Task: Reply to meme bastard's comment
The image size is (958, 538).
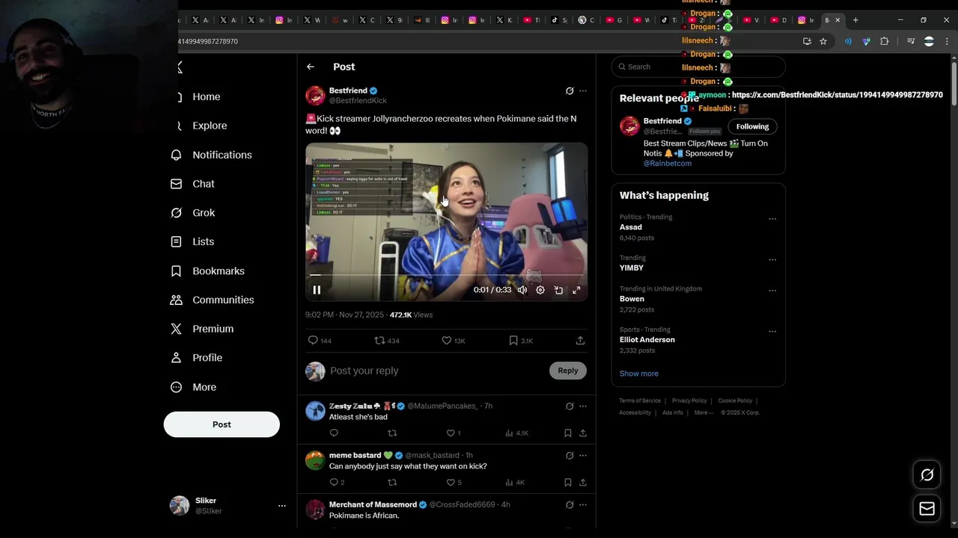Action: [334, 483]
